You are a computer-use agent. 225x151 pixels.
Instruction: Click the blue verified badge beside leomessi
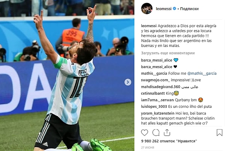(x=174, y=9)
